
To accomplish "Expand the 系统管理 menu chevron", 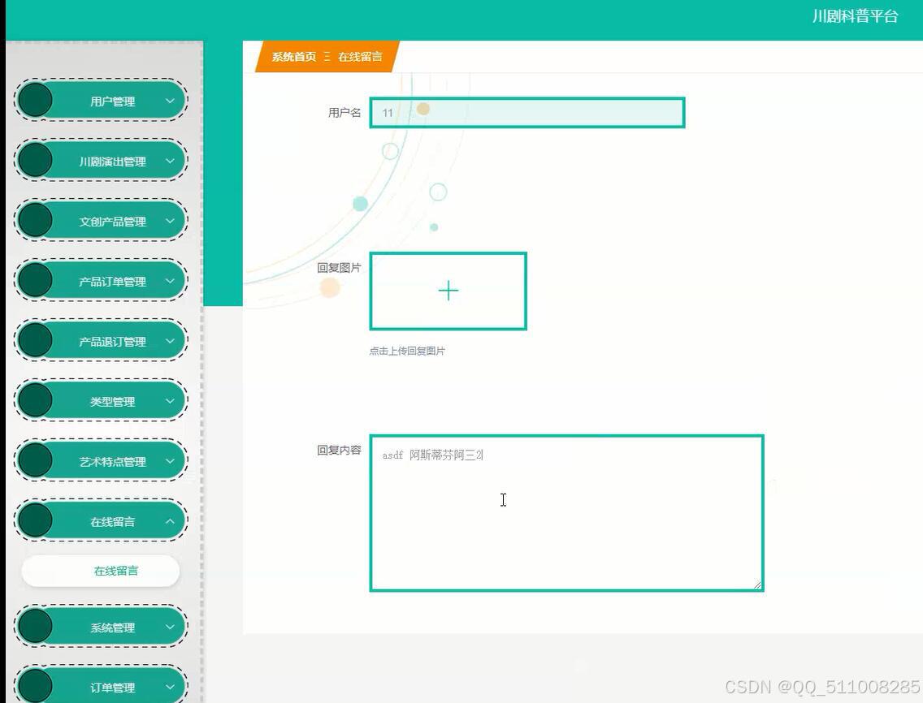I will click(x=170, y=627).
